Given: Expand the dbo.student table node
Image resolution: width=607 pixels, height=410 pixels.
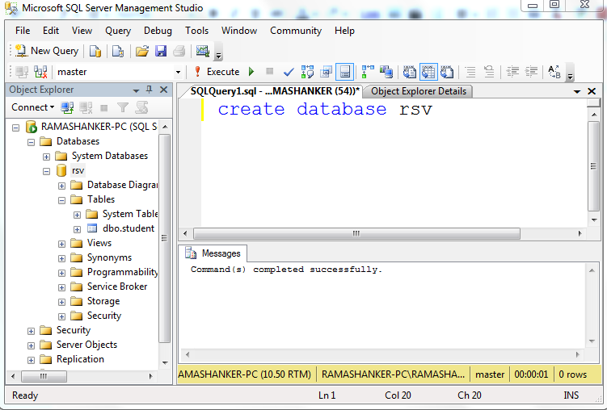Looking at the screenshot, I should coord(77,229).
